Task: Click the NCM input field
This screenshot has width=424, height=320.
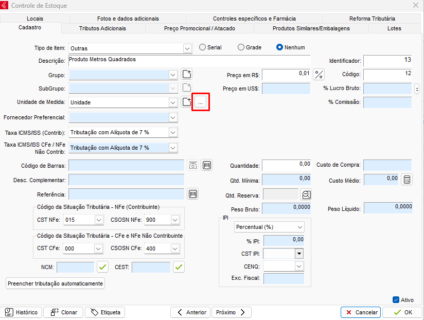Action: pyautogui.click(x=76, y=268)
